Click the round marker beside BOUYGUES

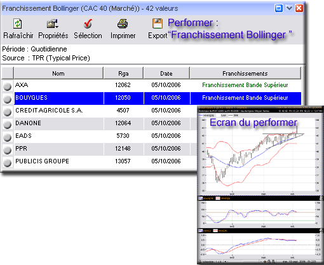[8, 99]
